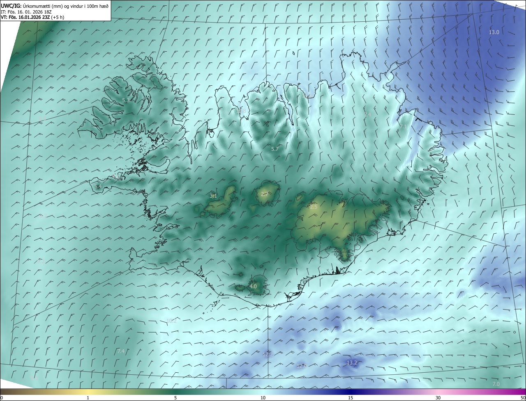
Task: Click the color scale tick label 10
Action: pyautogui.click(x=263, y=398)
